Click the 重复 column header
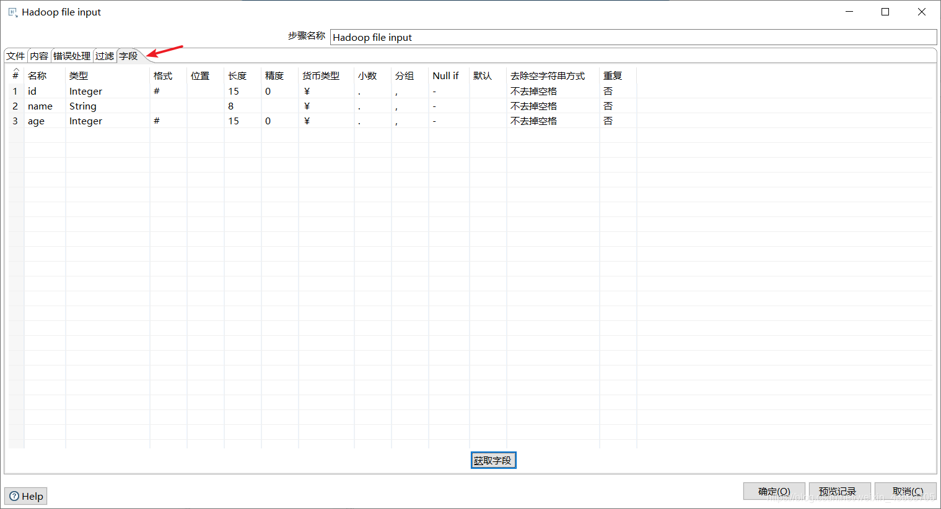The image size is (941, 509). pos(618,75)
